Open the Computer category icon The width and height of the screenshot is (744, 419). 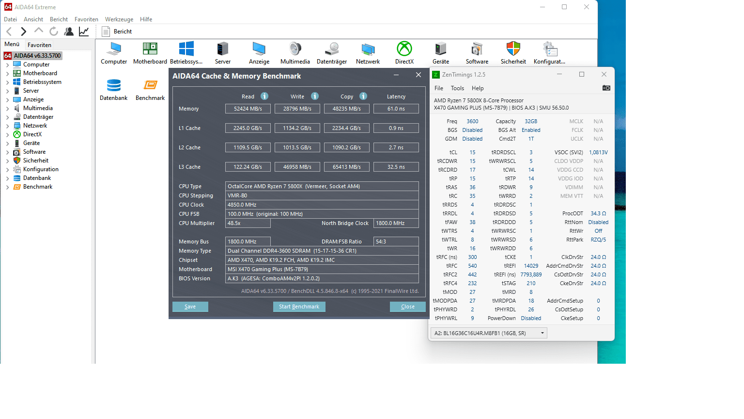[x=114, y=53]
